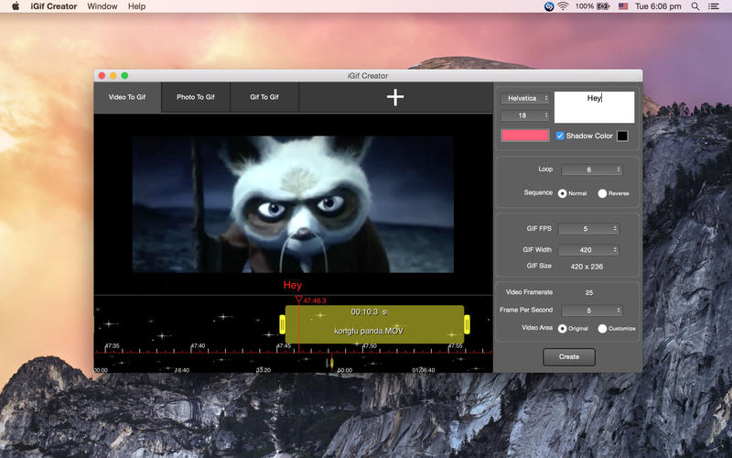Viewport: 732px width, 458px height.
Task: Open the Notification Center list icon
Action: 716,6
